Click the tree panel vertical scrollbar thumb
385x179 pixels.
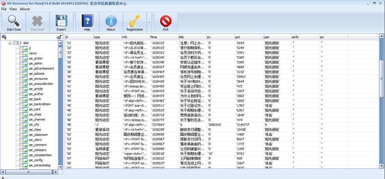pos(60,53)
